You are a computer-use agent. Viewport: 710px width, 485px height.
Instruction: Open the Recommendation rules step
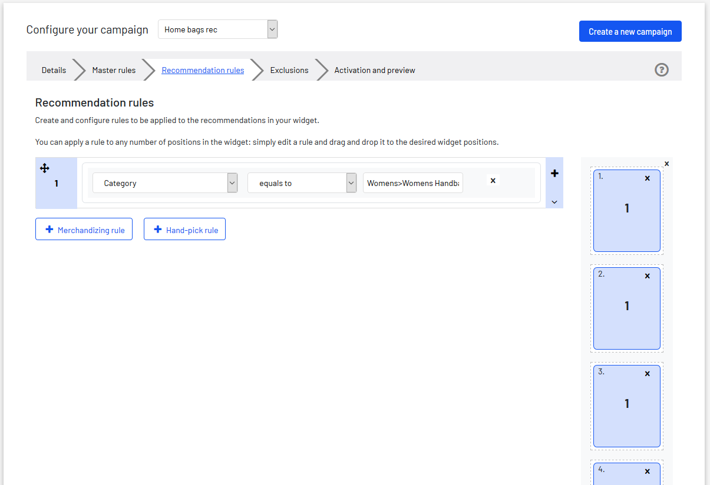203,70
